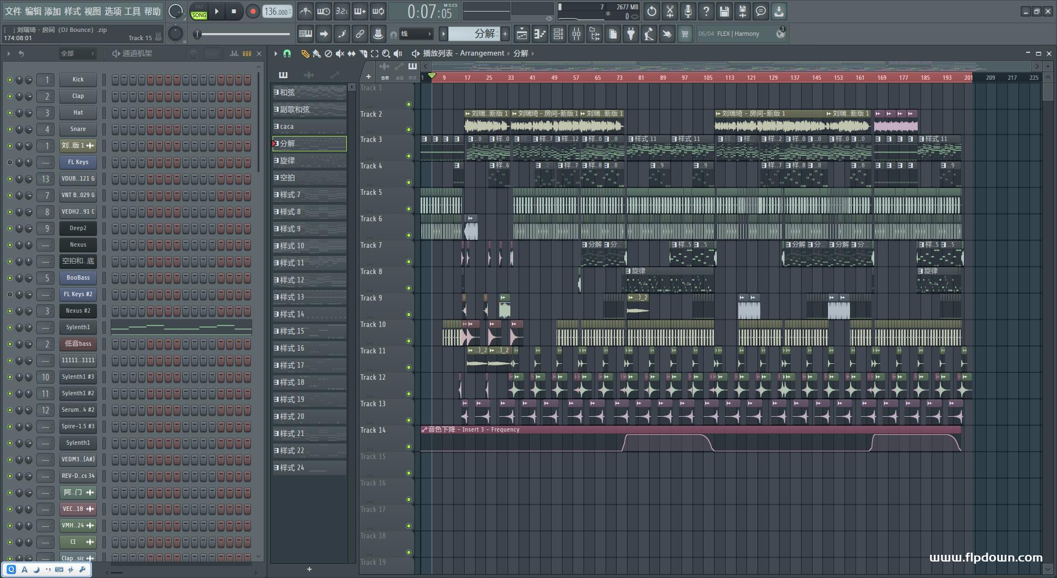Open the render as audio file icon
Screen dimensions: 1057x578
pyautogui.click(x=743, y=11)
